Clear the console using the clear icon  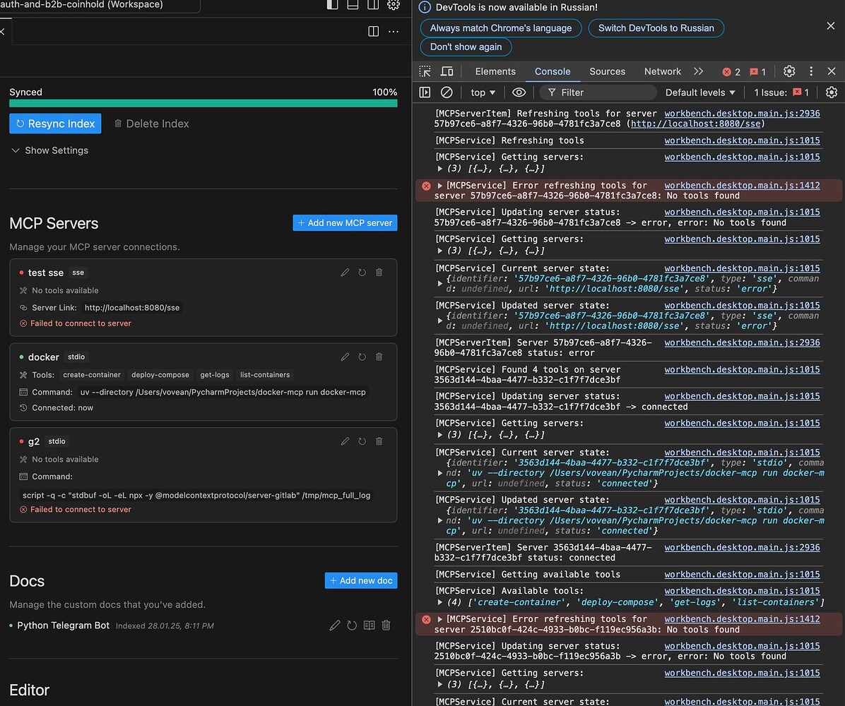[x=447, y=92]
